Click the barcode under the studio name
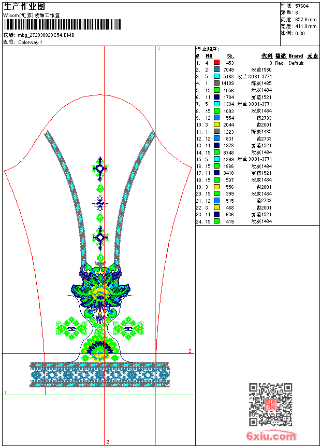This screenshot has height=446, width=321. click(62, 24)
